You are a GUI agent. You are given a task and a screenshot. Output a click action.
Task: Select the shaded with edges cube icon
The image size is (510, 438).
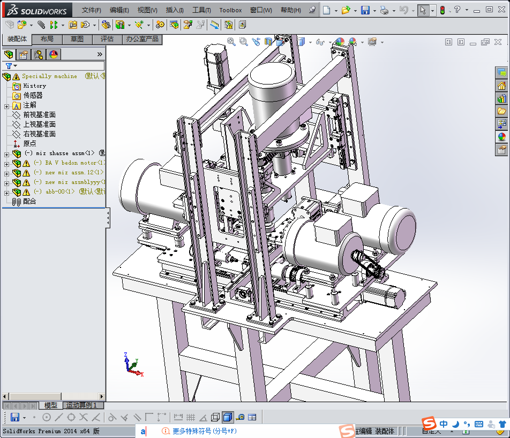coord(227,417)
